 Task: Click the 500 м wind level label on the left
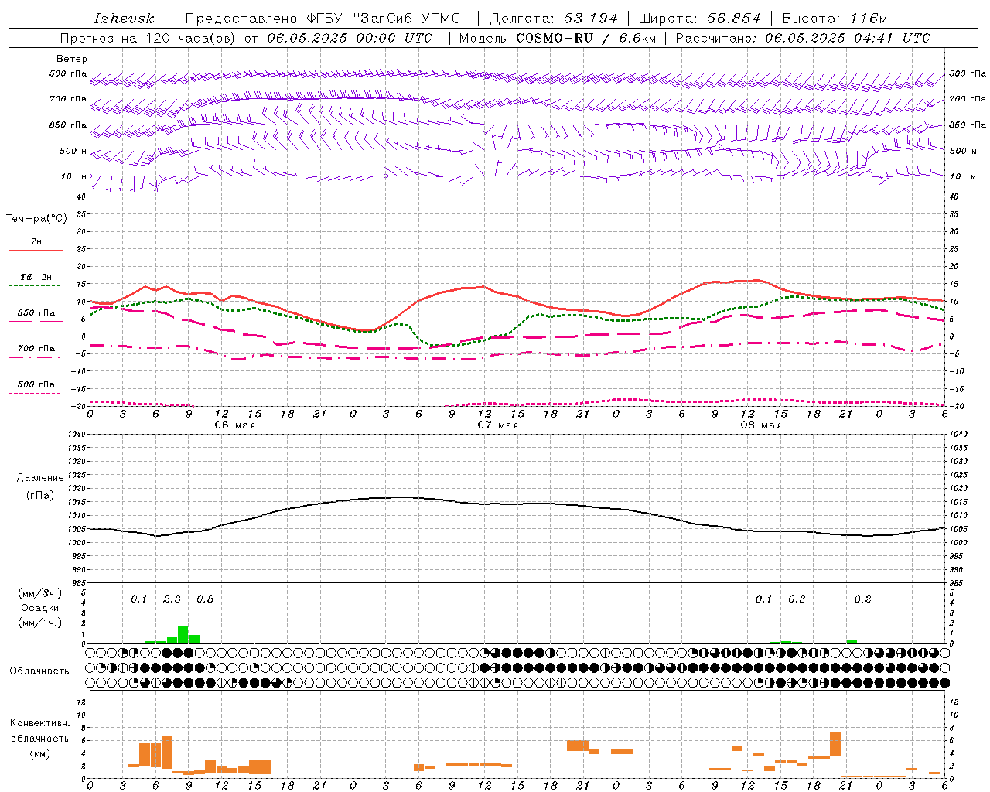(73, 151)
